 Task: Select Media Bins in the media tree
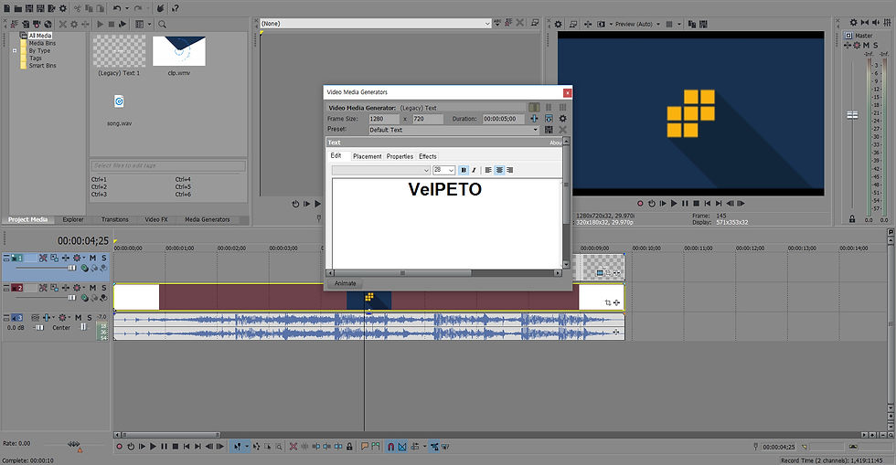coord(42,44)
